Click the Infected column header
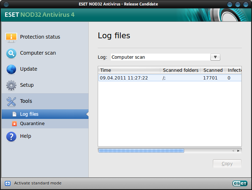 tap(233, 70)
